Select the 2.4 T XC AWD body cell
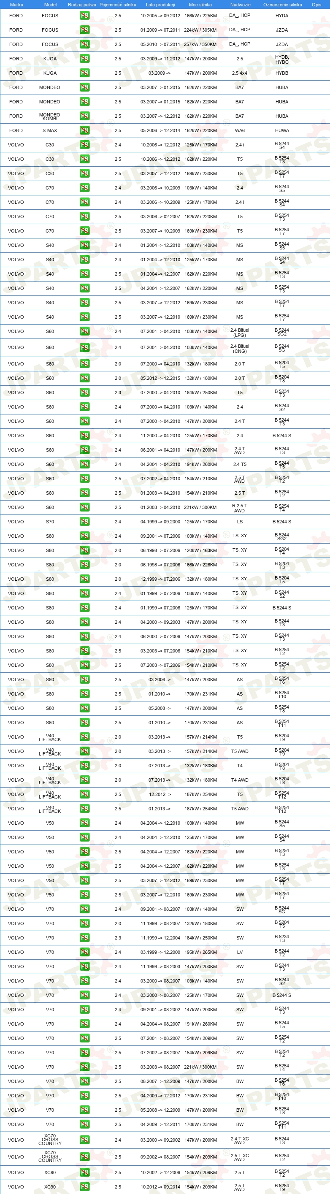Screen dimensions: 330x1194 tap(240, 1140)
